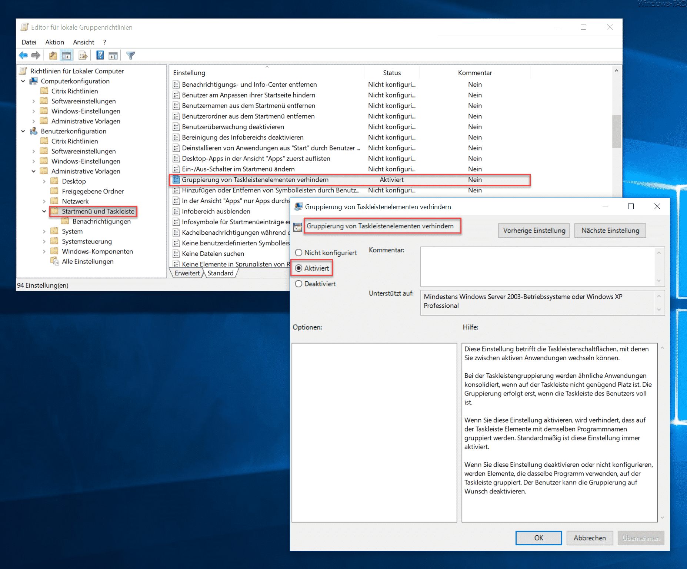Viewport: 687px width, 569px height.
Task: Click policy icon beside Keine Dateien suchen
Action: 176,254
